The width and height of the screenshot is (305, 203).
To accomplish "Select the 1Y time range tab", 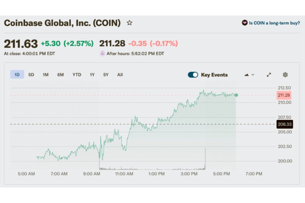I will [92, 74].
